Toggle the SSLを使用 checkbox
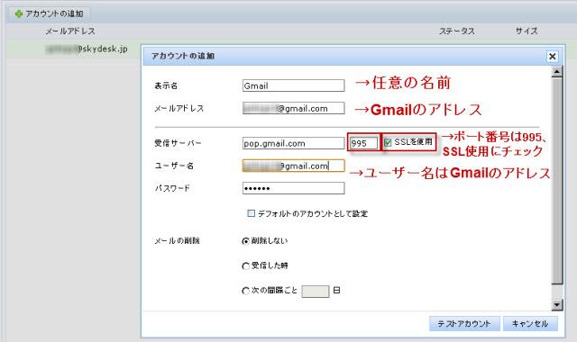577x342 pixels. click(x=388, y=142)
